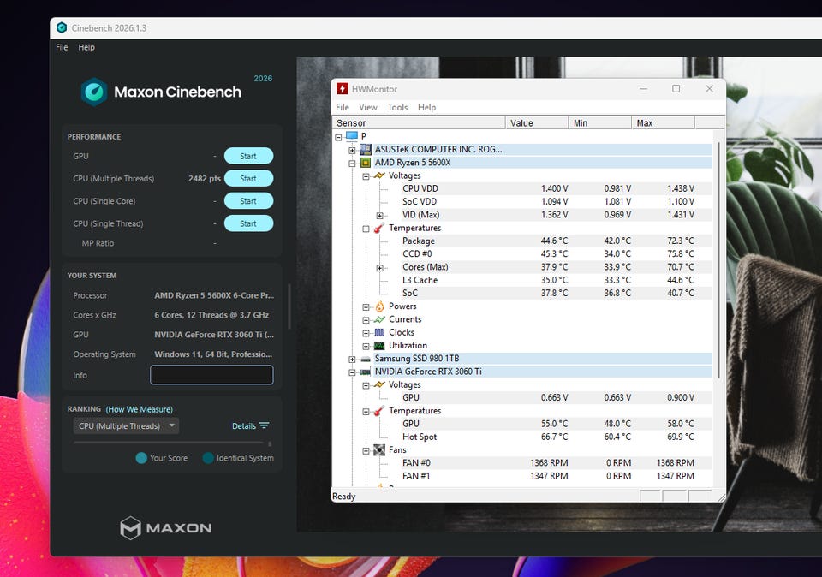Viewport: 822px width, 577px height.
Task: Expand the Clocks section
Action: (366, 333)
